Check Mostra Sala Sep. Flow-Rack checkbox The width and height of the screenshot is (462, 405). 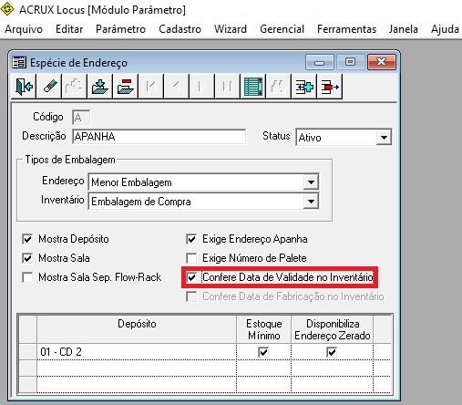pos(27,277)
